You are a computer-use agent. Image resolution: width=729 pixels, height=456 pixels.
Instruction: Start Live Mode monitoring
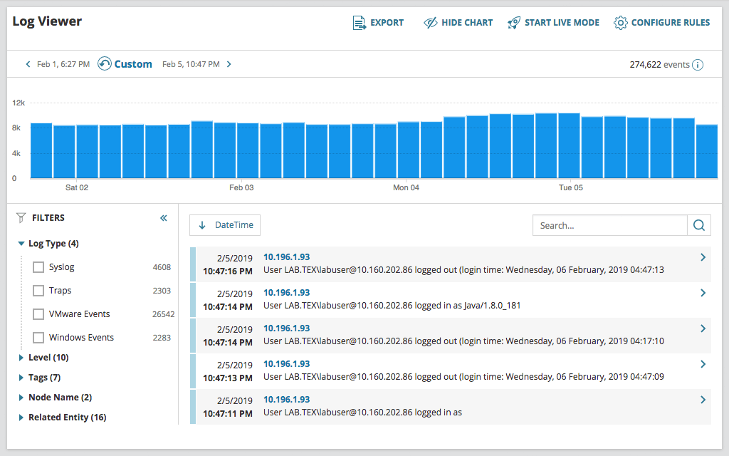click(553, 22)
